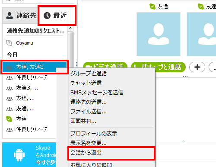This screenshot has width=216, height=167.
Task: Choose 表示名を変更... menu entry
Action: (89, 143)
